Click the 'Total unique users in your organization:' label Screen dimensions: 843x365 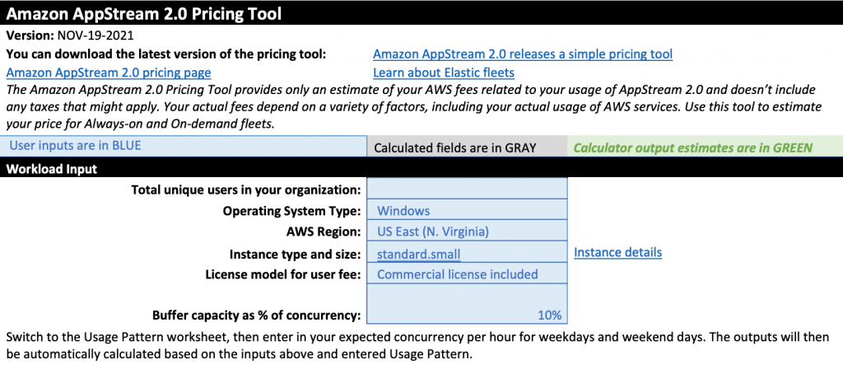tap(246, 190)
